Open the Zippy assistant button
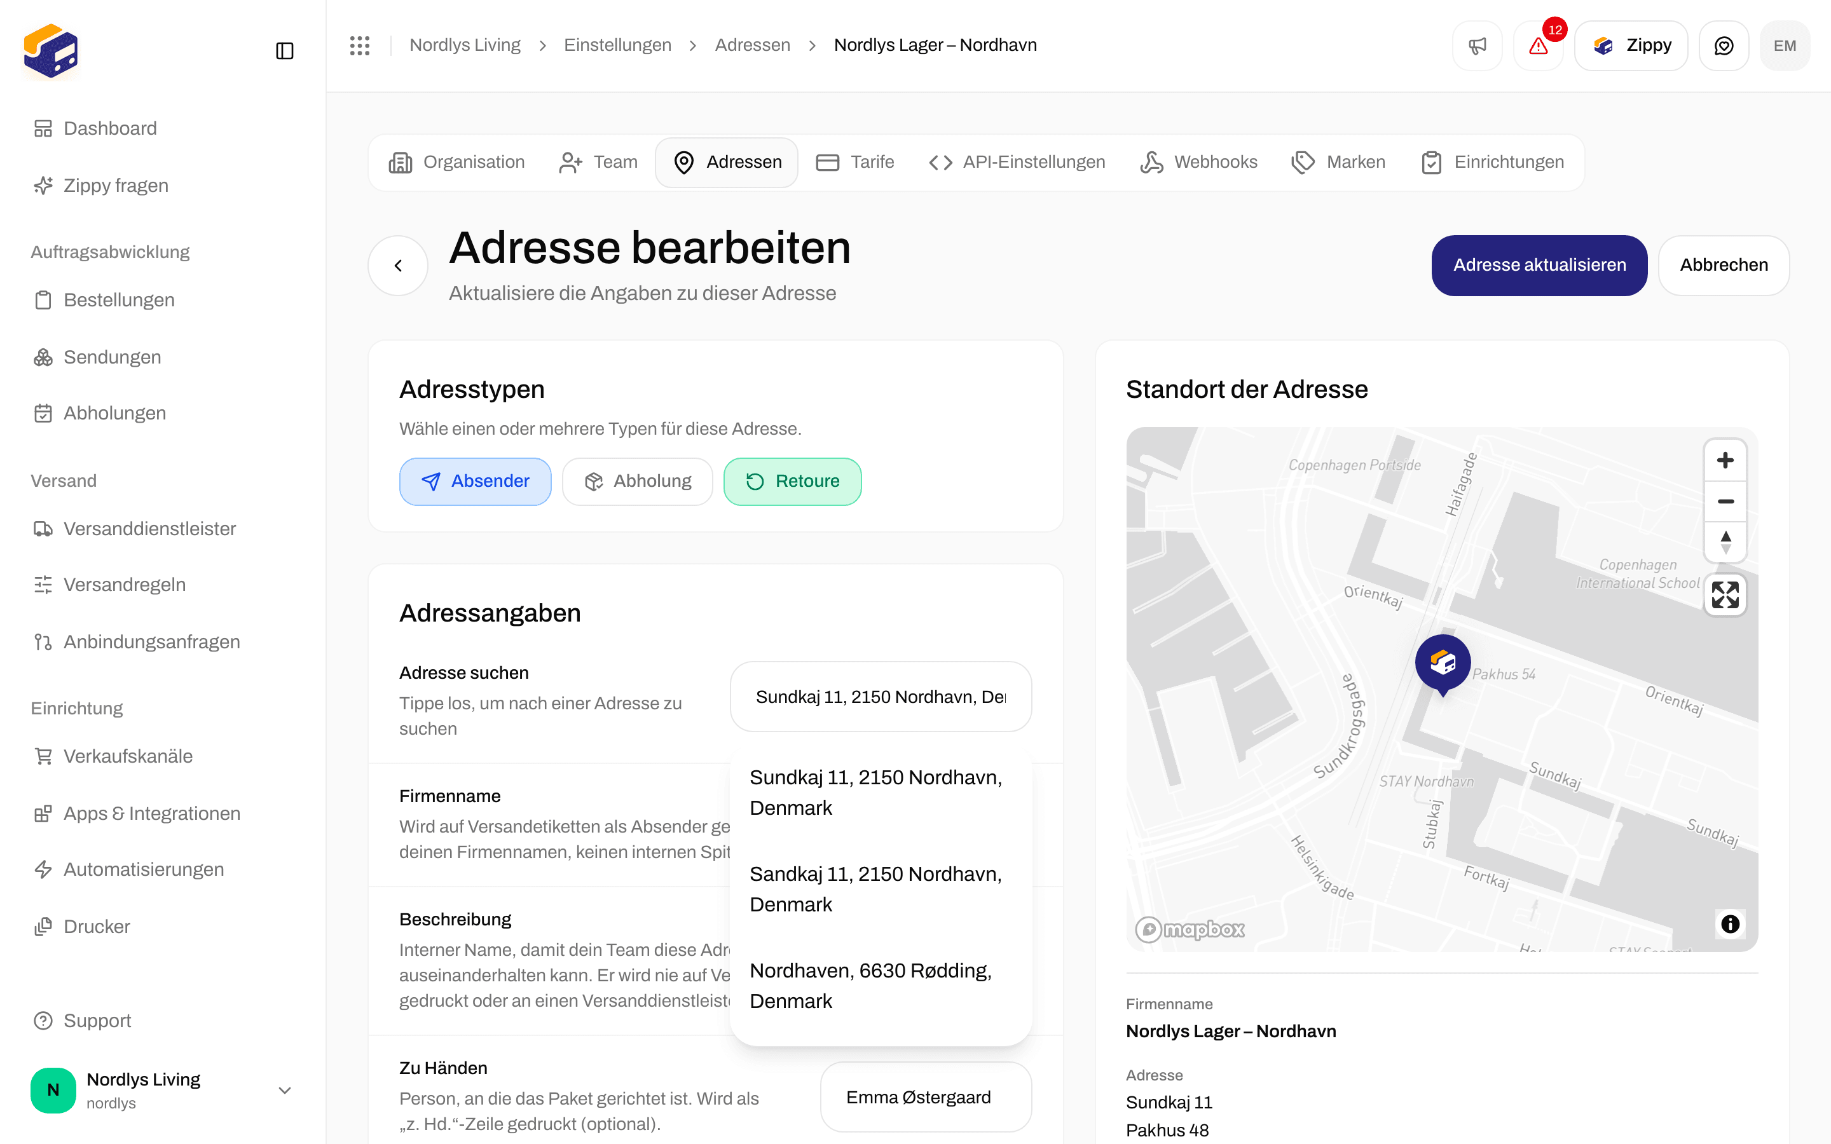Image resolution: width=1831 pixels, height=1144 pixels. (1631, 45)
